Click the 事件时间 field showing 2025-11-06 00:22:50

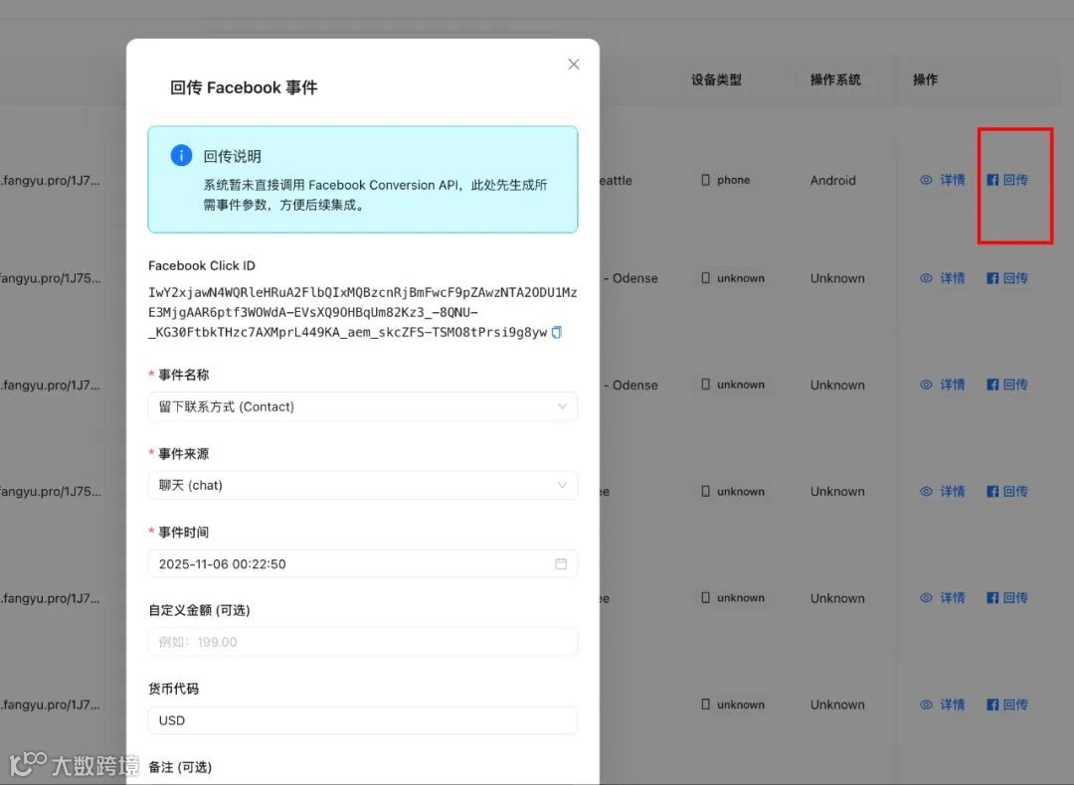(362, 564)
